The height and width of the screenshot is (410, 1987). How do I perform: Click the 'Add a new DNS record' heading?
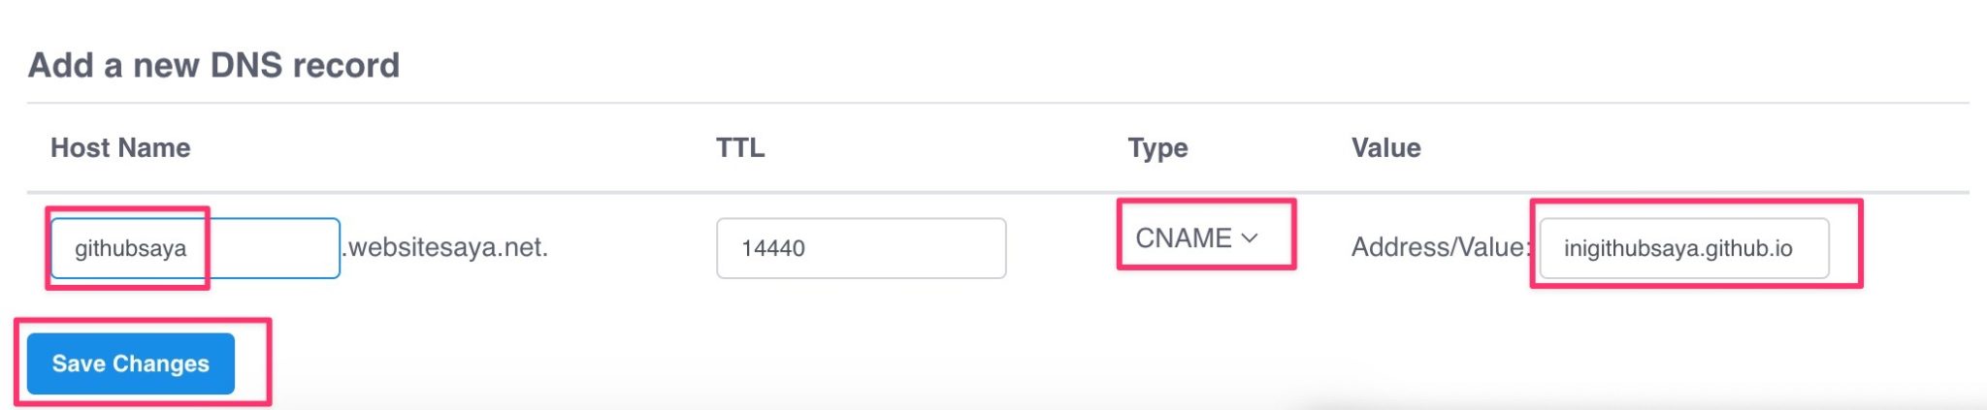click(x=213, y=65)
